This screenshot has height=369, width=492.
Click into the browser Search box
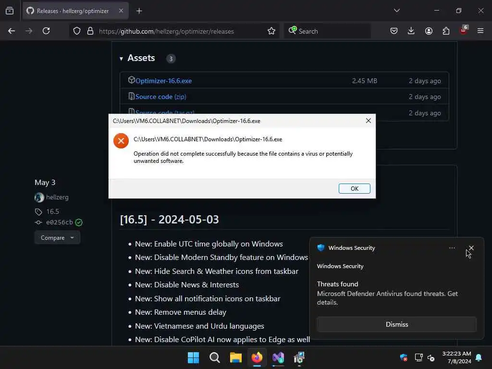point(327,31)
